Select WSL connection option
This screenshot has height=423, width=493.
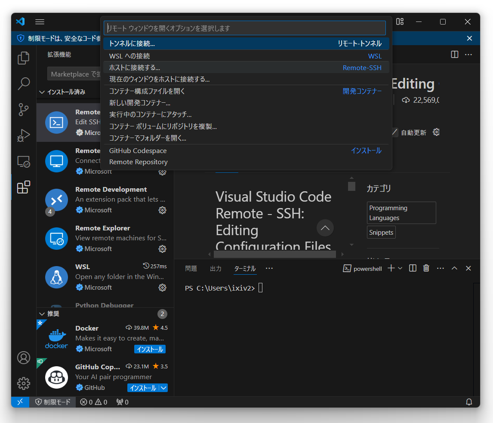[246, 56]
